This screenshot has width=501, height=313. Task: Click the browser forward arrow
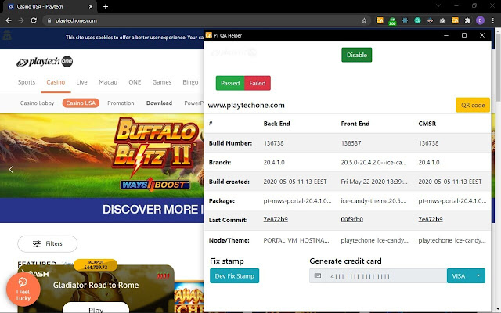pyautogui.click(x=21, y=20)
